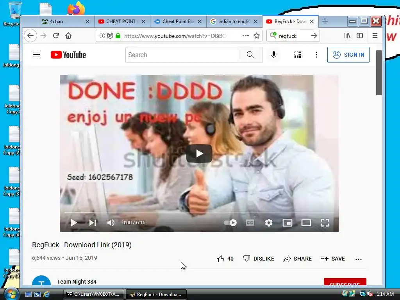Open the Team Night 384 channel
Viewport: 400px width, 300px height.
click(77, 282)
